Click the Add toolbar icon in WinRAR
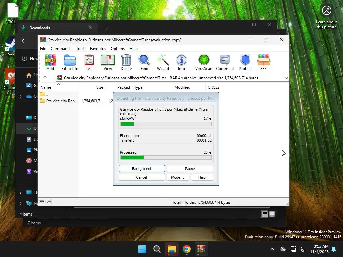The image size is (343, 257). [50, 62]
